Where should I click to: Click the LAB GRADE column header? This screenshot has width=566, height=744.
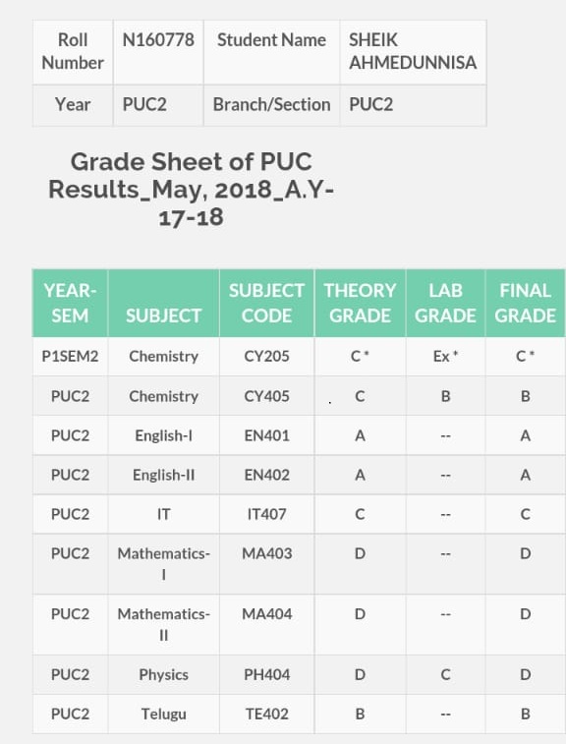(445, 303)
